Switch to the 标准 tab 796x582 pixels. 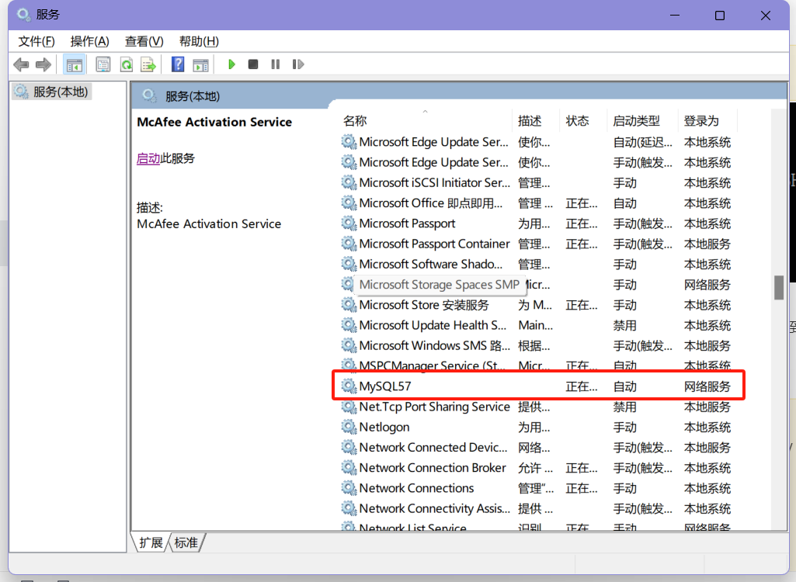pos(186,542)
